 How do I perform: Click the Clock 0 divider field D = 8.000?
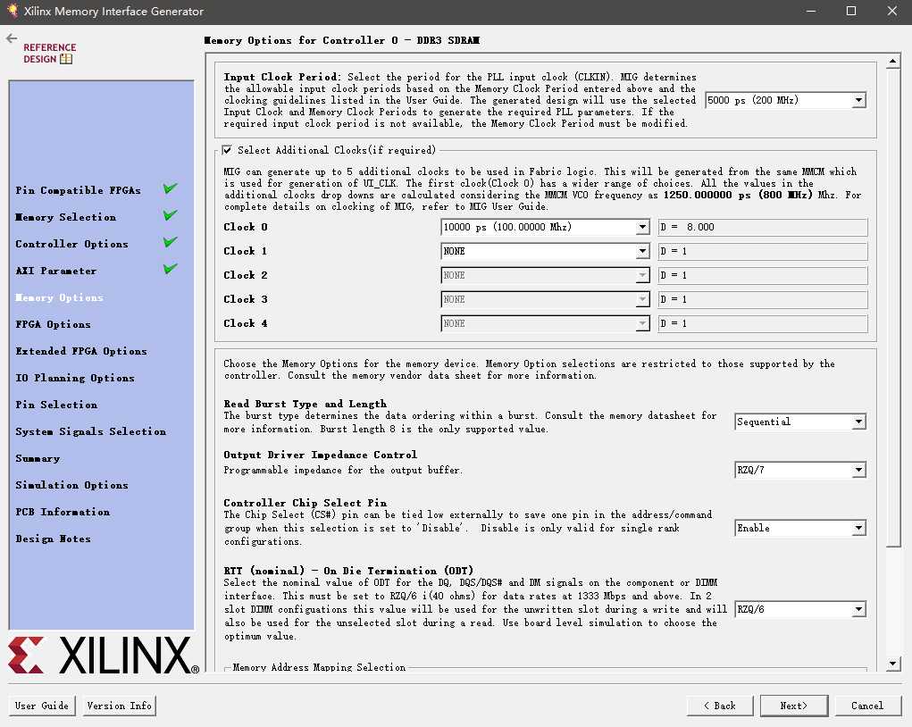[763, 227]
